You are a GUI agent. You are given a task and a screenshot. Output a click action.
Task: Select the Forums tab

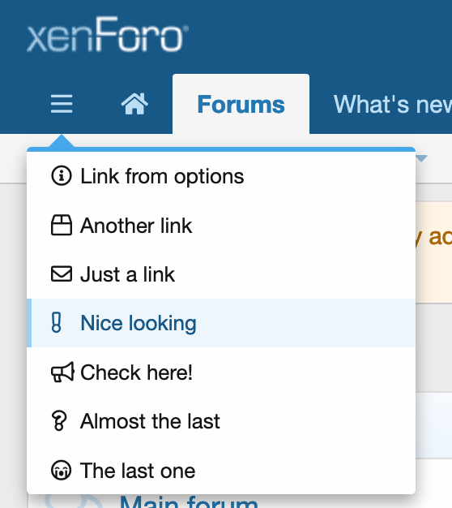241,105
